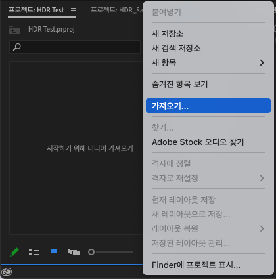Click the parent folder navigation icon
The height and width of the screenshot is (279, 276).
click(x=14, y=30)
